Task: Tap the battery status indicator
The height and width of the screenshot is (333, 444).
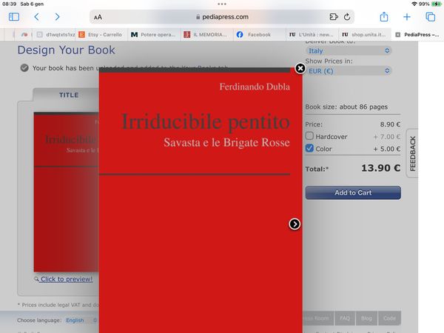Action: pos(437,4)
